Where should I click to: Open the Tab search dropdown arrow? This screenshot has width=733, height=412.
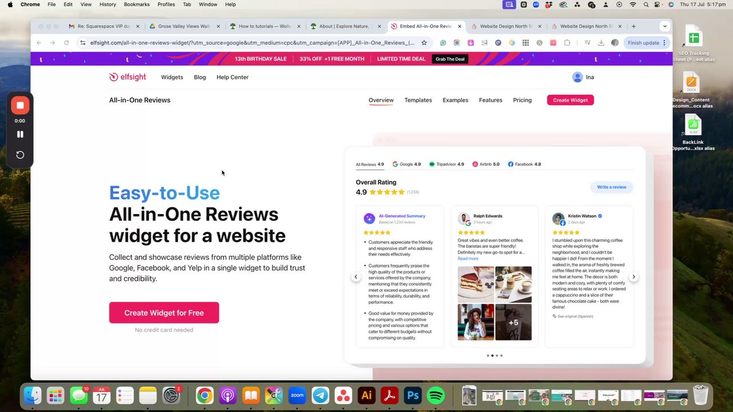pos(664,26)
